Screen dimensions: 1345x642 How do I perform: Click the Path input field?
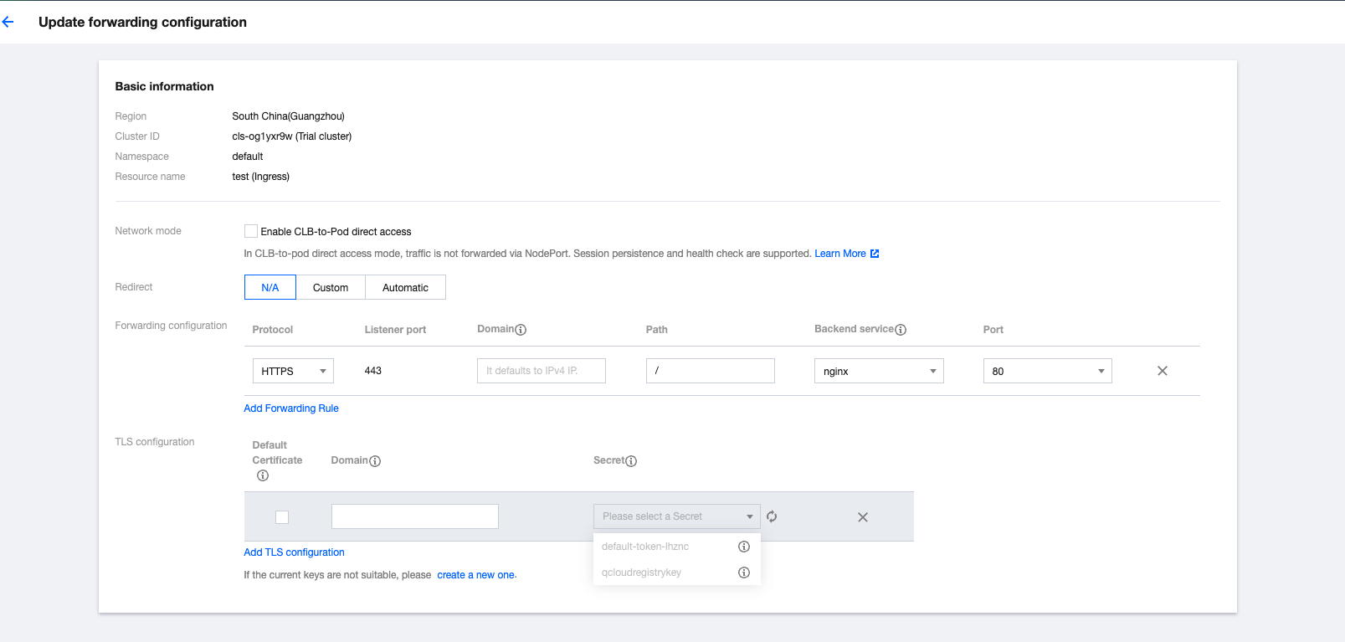click(x=710, y=371)
